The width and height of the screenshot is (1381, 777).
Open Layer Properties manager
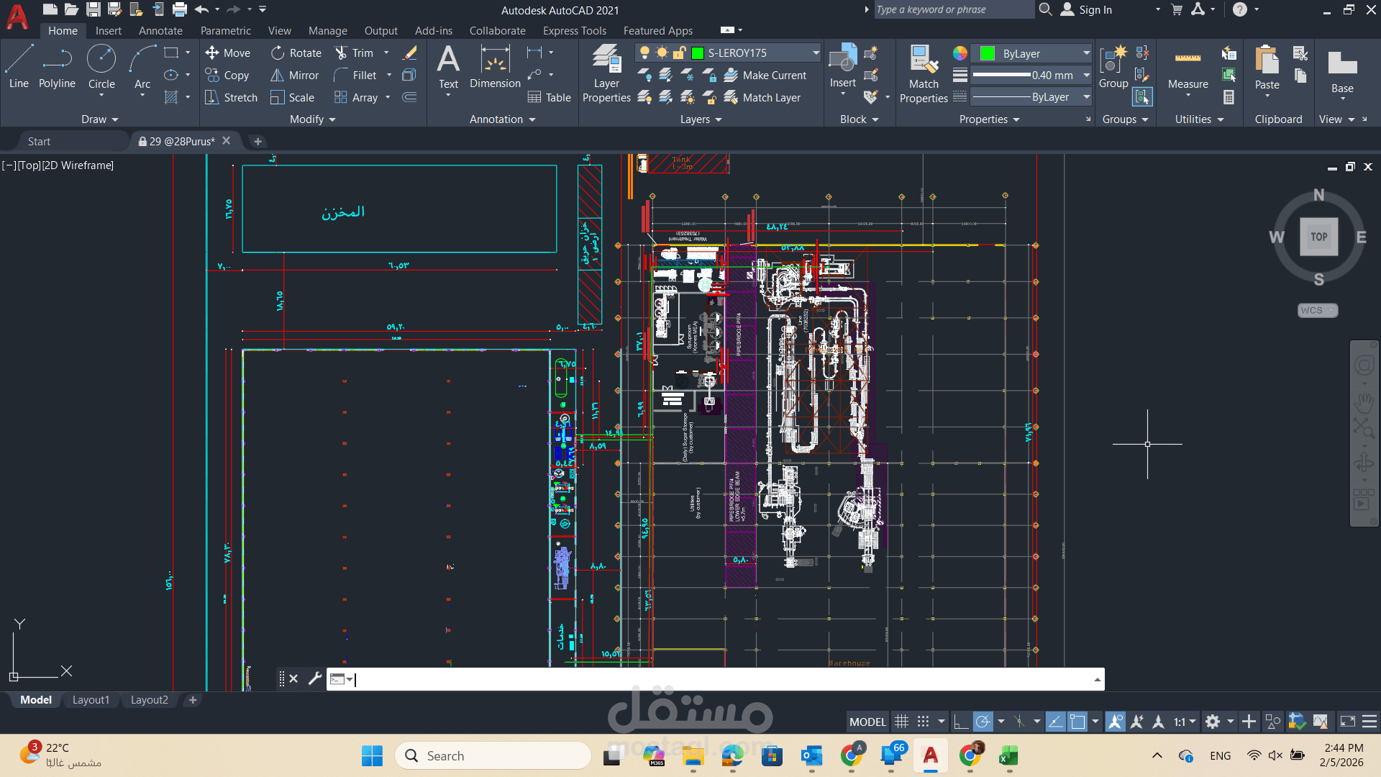606,73
